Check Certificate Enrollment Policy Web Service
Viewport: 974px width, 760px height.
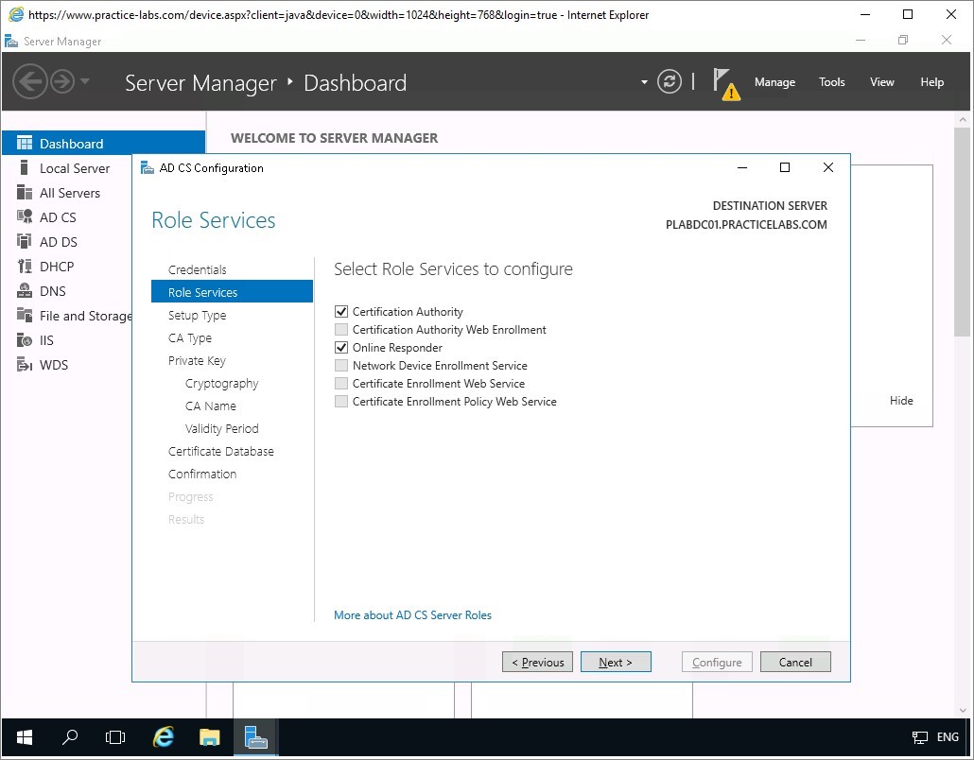[x=341, y=402]
